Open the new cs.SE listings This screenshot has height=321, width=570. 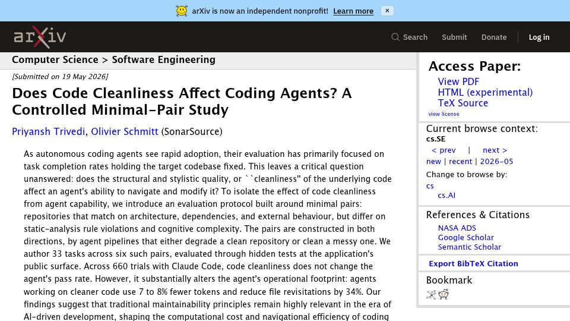coord(433,161)
